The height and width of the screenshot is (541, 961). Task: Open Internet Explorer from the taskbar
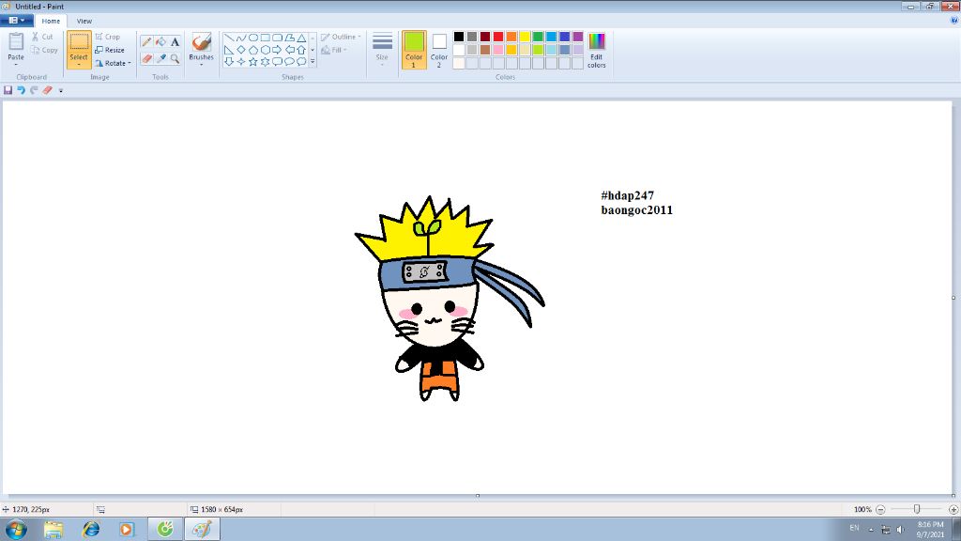pos(91,529)
